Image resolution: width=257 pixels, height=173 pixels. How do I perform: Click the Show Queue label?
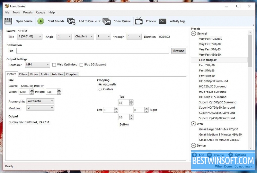[122, 21]
